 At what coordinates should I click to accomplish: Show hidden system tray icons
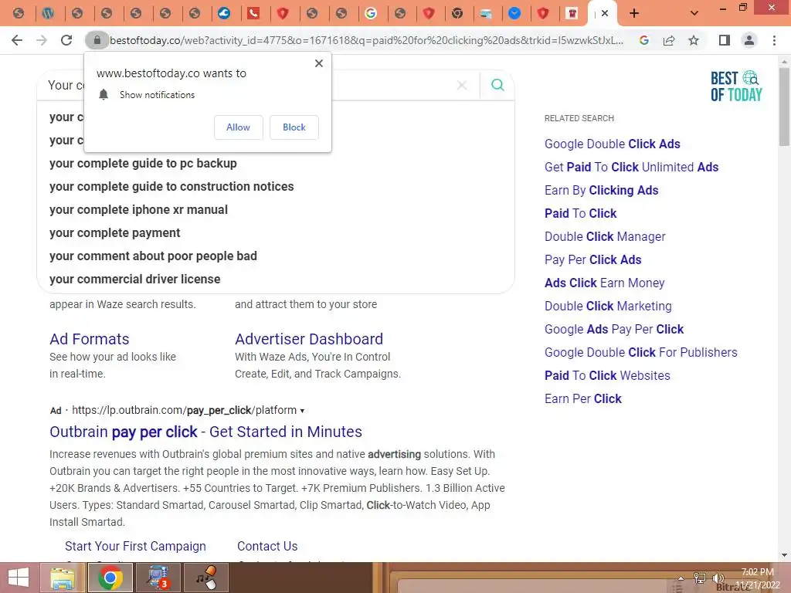click(x=681, y=578)
